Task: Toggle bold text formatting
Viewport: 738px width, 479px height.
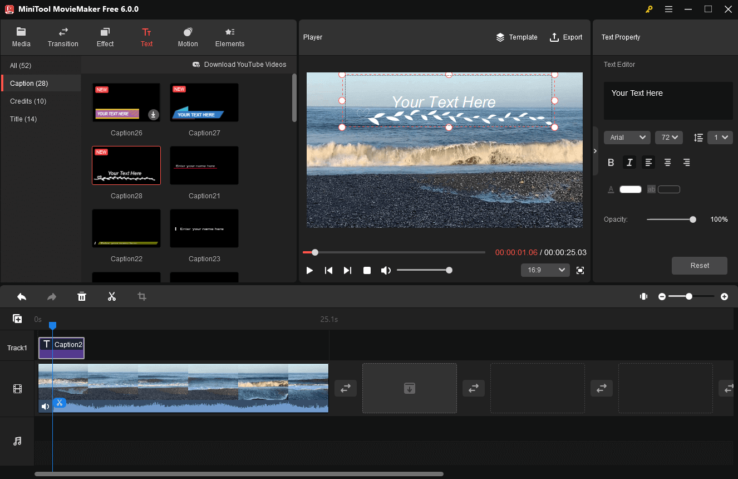Action: click(x=611, y=163)
